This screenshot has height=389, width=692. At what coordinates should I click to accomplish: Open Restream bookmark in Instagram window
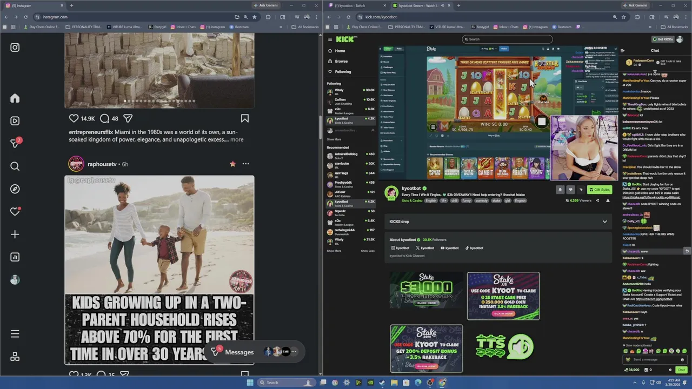click(x=239, y=27)
